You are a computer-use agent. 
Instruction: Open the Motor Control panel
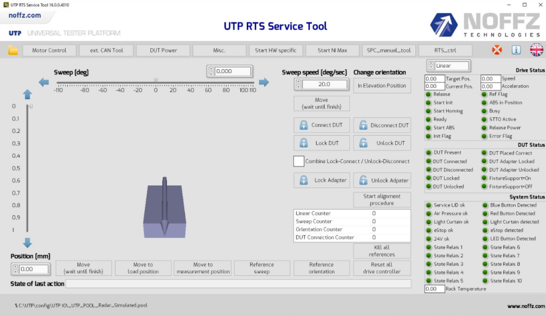tap(49, 50)
